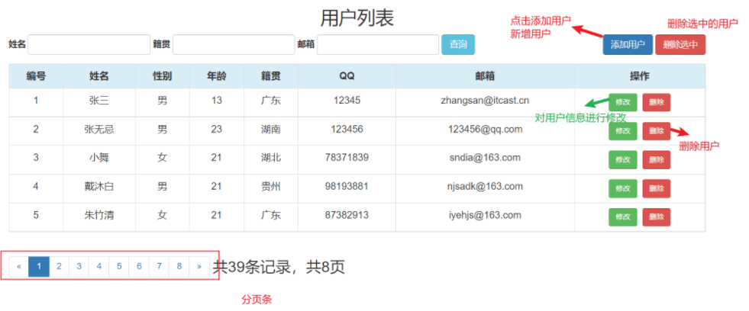This screenshot has height=311, width=749.
Task: Click QQ number 12345
Action: tap(347, 100)
